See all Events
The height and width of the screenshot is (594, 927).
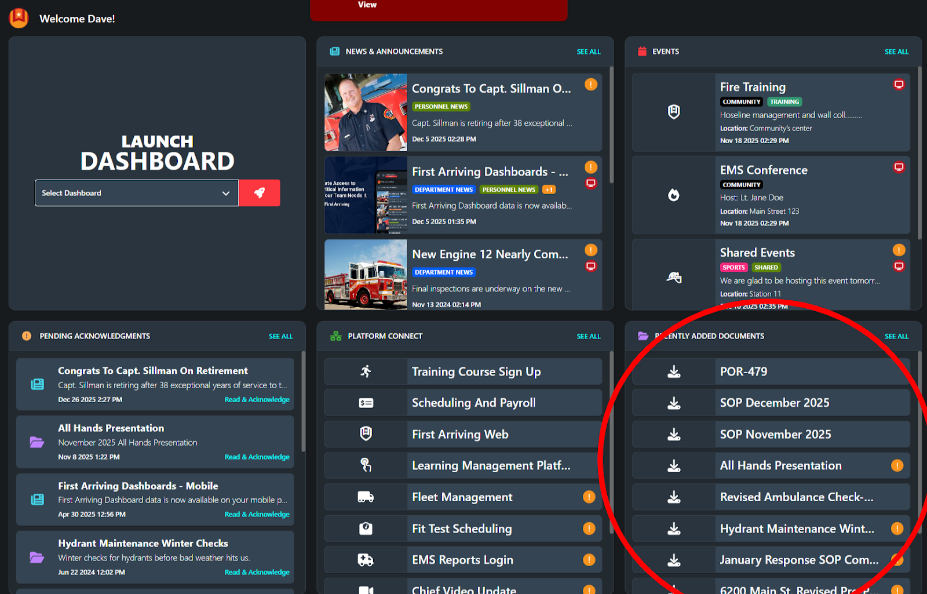coord(896,52)
